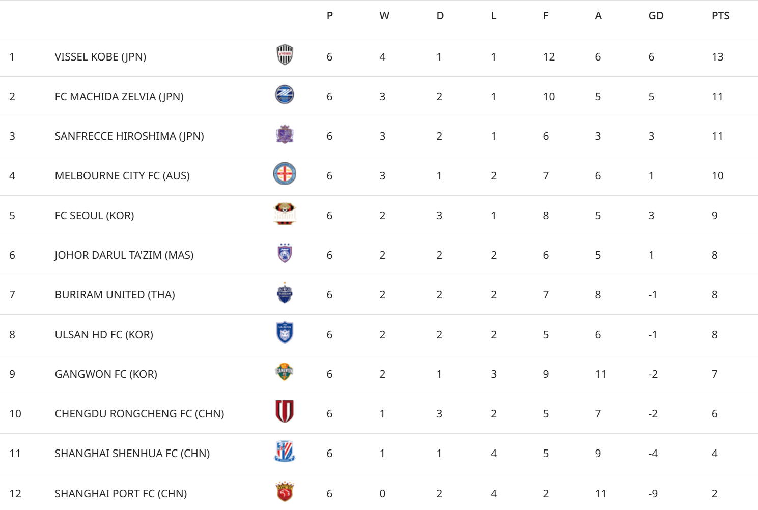Click the GD column header
Image resolution: width=758 pixels, height=510 pixels.
[x=656, y=16]
